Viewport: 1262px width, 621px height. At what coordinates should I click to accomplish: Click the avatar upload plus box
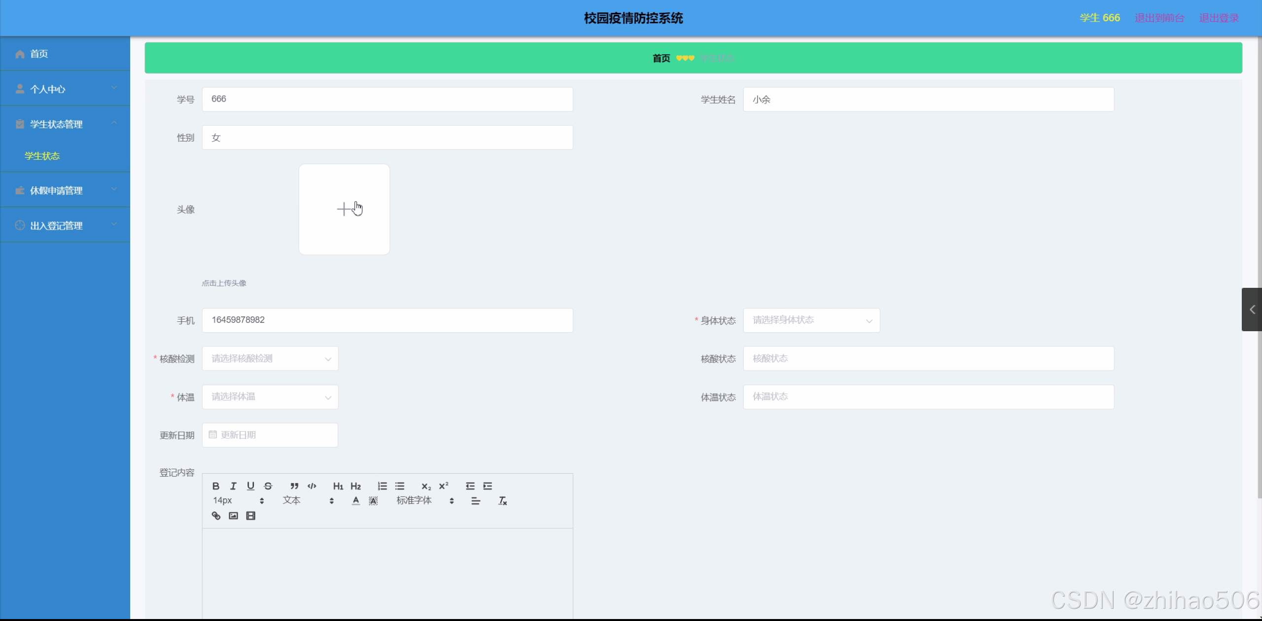[344, 209]
